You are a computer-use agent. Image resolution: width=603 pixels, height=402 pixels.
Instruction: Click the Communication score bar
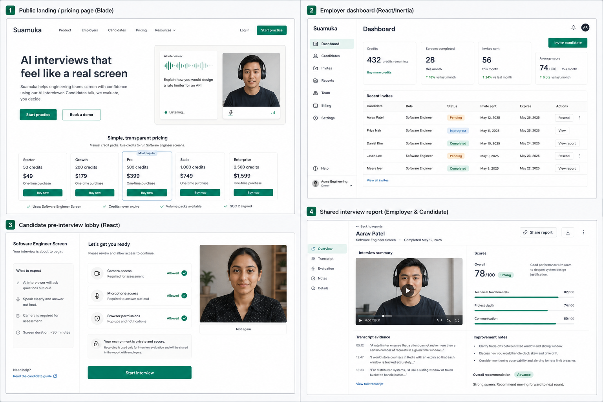524,323
